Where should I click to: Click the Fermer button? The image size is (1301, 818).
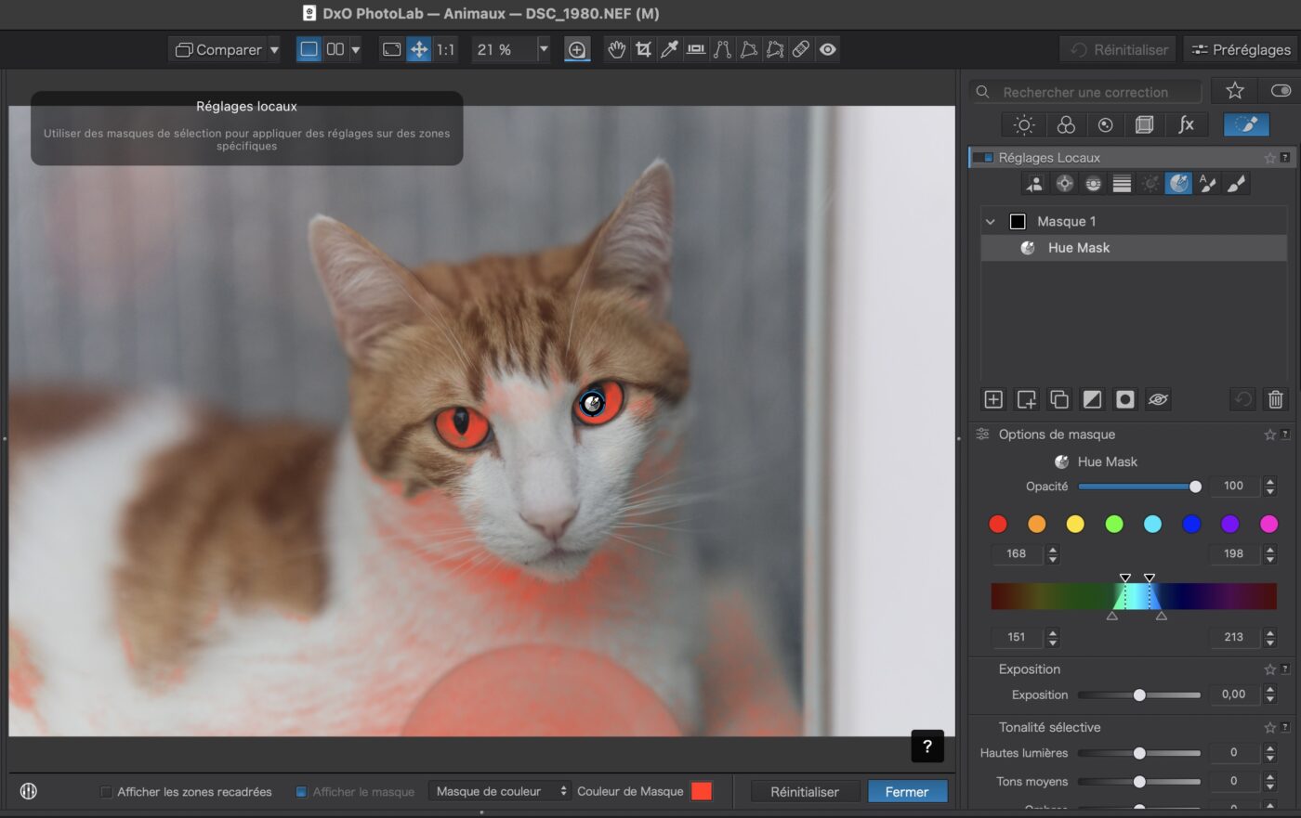pos(907,792)
